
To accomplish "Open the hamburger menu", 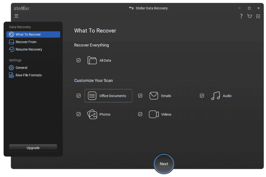I will 16,16.
